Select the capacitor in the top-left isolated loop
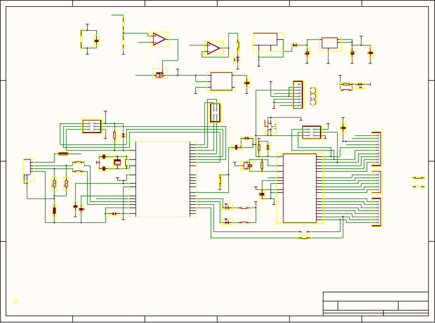This screenshot has width=435, height=323. [96, 40]
